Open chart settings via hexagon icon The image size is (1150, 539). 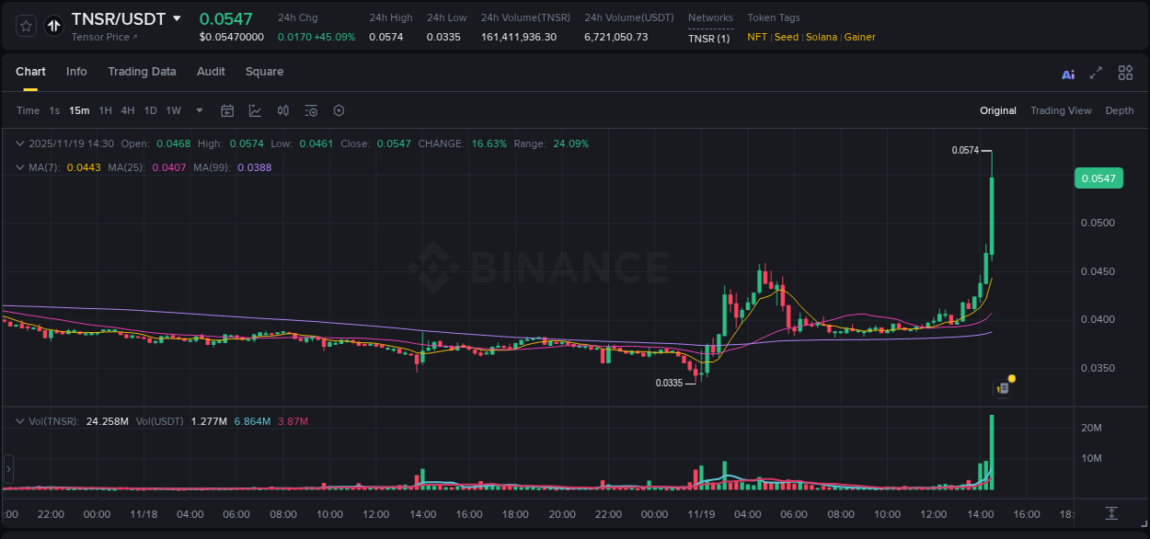click(x=339, y=110)
